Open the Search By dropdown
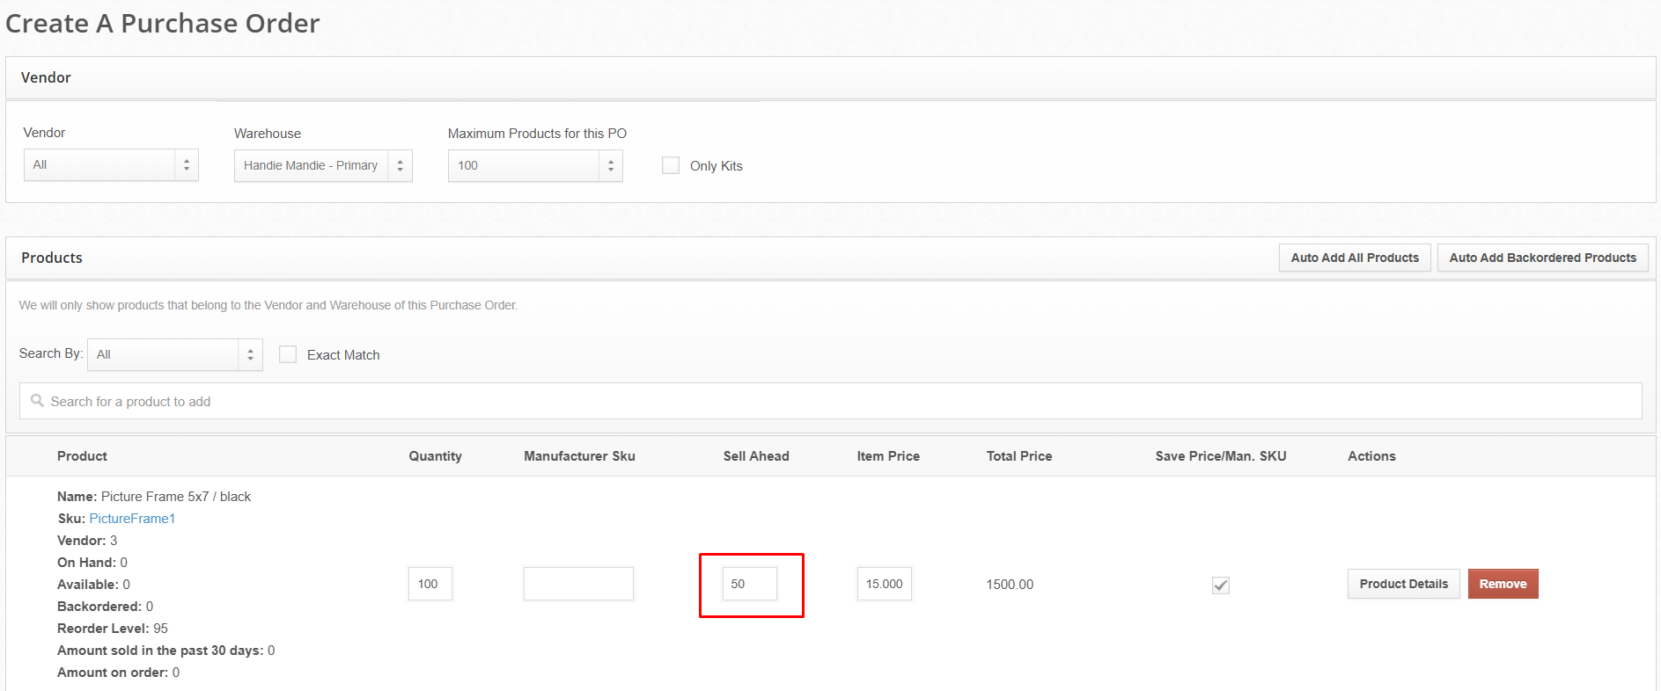 coord(174,354)
